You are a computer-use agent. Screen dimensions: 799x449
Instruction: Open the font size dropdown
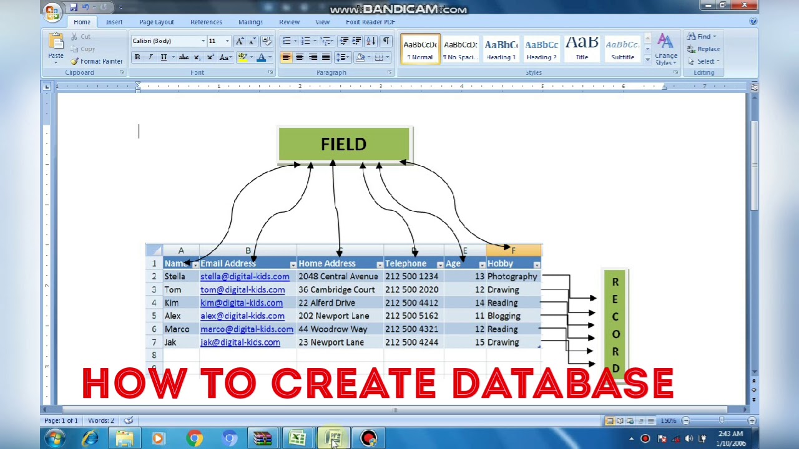pos(227,41)
